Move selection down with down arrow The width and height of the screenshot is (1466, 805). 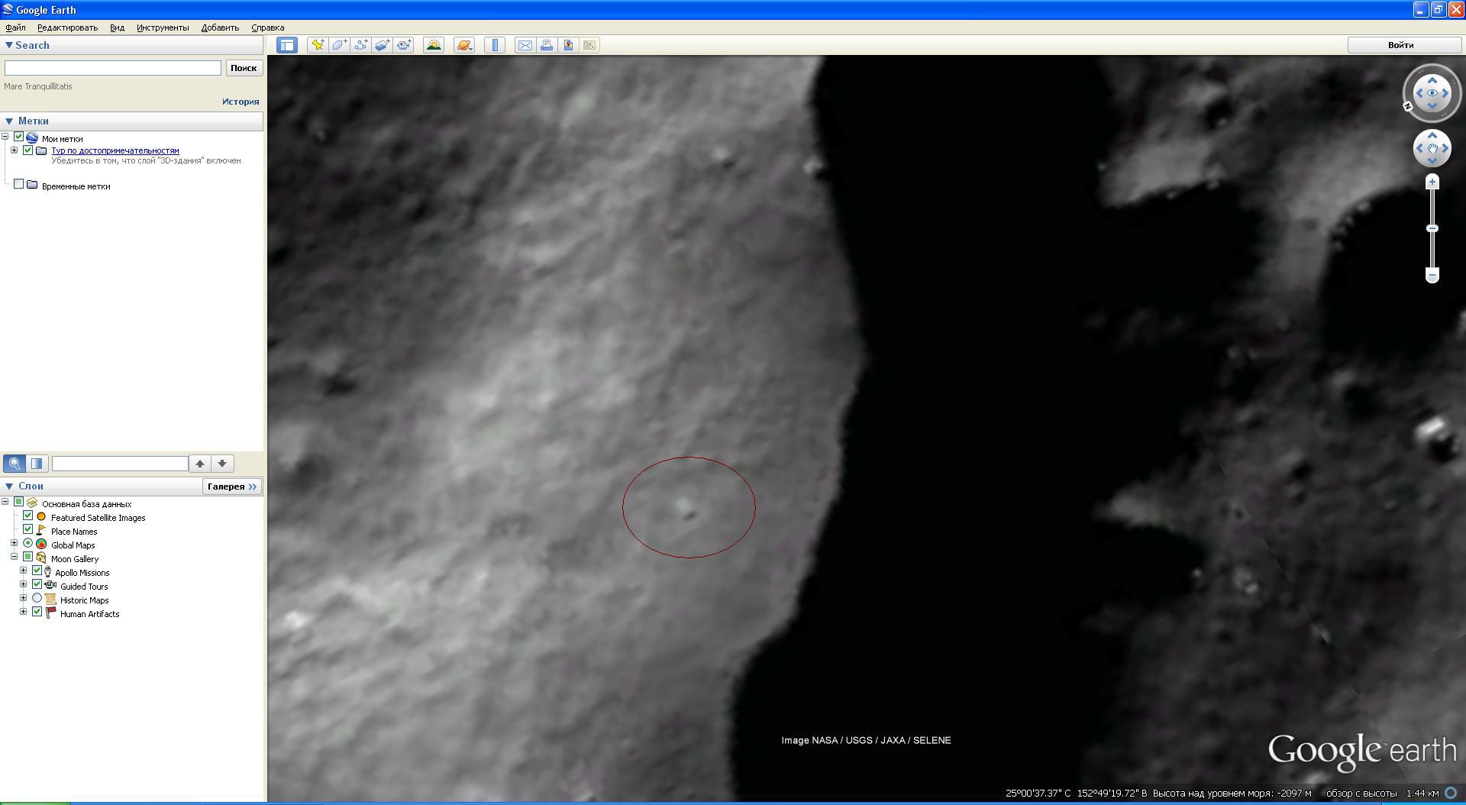point(222,464)
